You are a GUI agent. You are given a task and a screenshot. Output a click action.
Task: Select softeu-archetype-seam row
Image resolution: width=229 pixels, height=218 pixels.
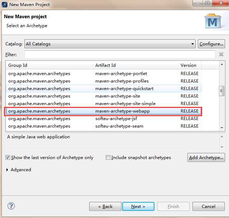coord(104,126)
